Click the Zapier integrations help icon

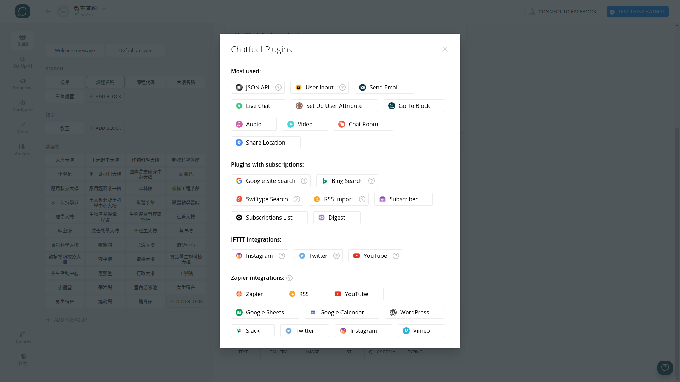pos(289,278)
